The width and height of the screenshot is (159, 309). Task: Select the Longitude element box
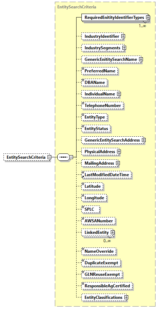94,197
